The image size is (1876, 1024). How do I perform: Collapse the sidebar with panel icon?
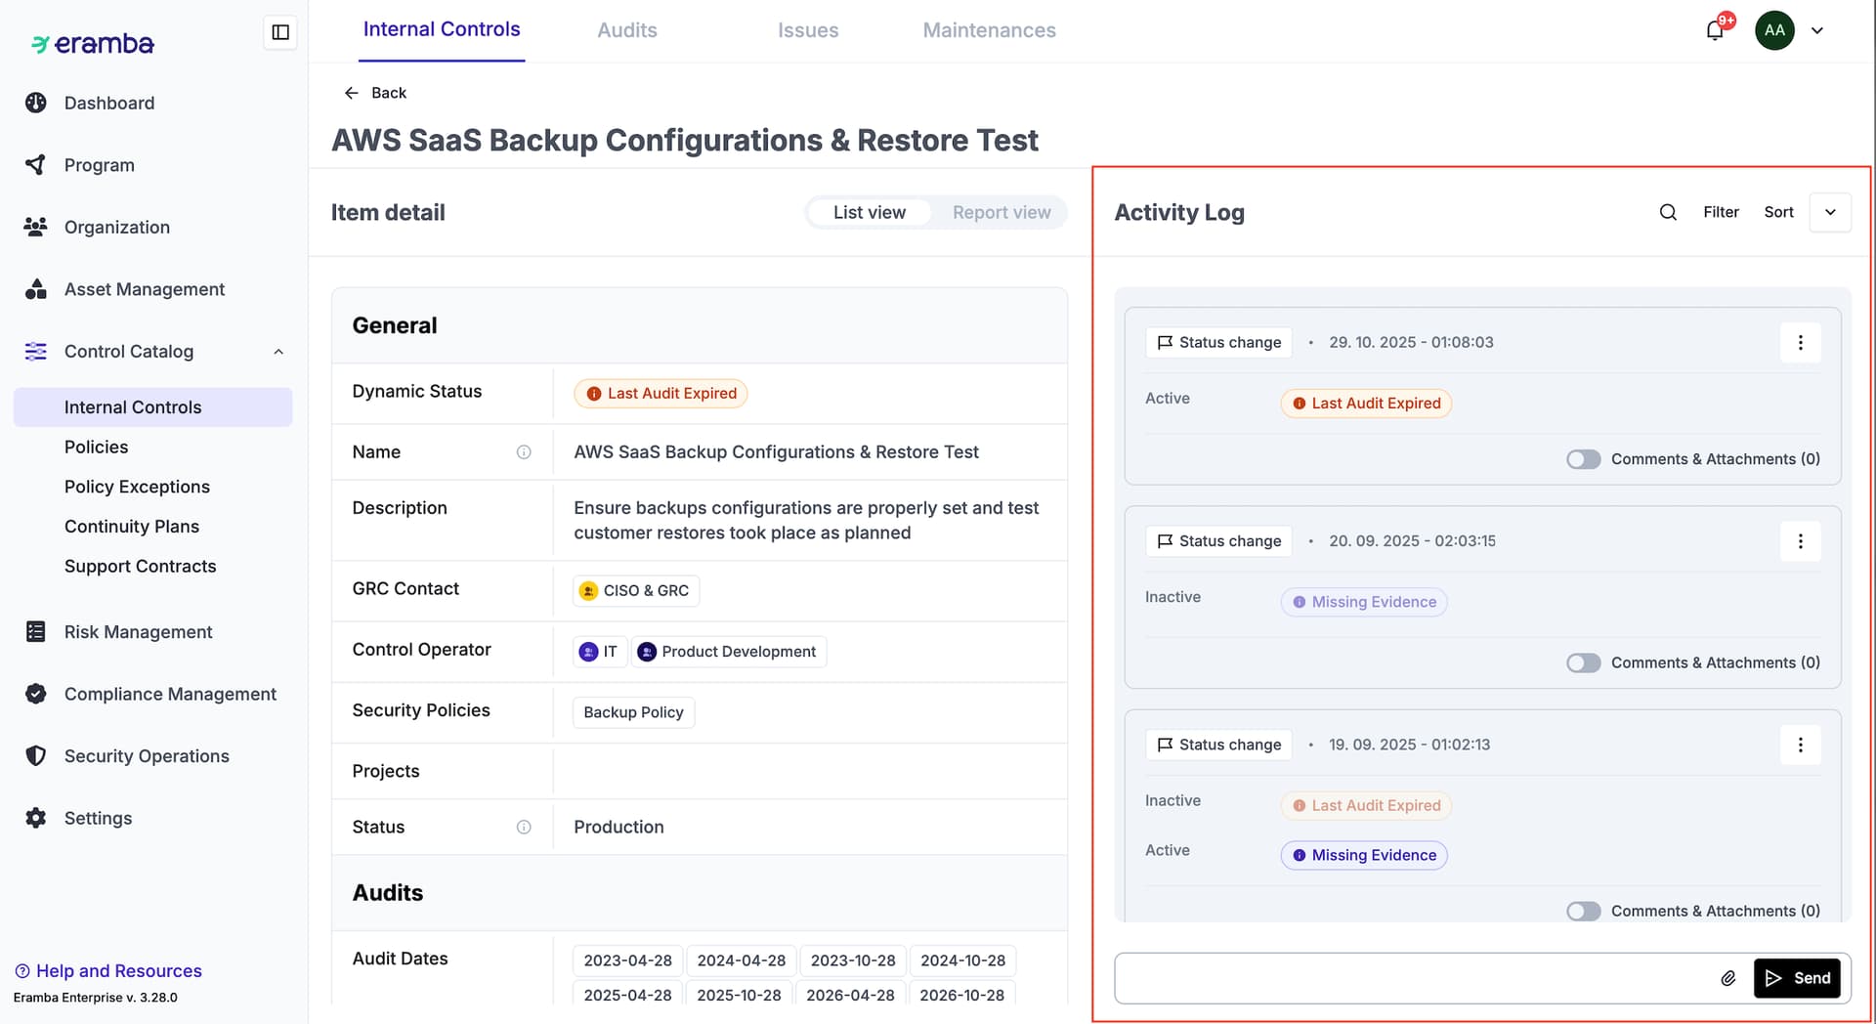pyautogui.click(x=280, y=32)
